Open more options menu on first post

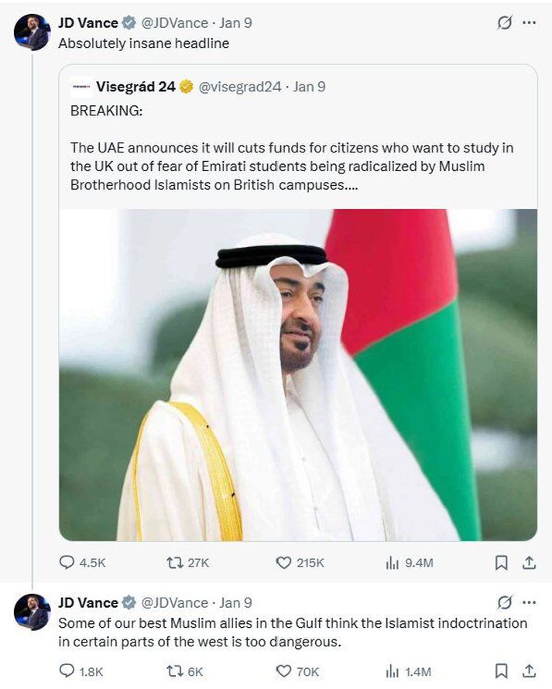pyautogui.click(x=529, y=23)
